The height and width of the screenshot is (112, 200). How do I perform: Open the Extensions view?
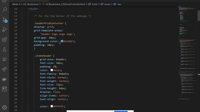pos(5,40)
